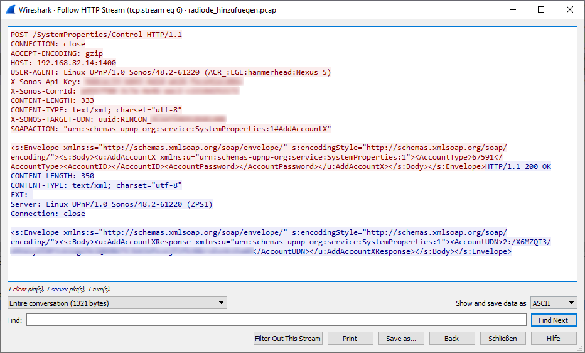Click the Back button

[451, 339]
